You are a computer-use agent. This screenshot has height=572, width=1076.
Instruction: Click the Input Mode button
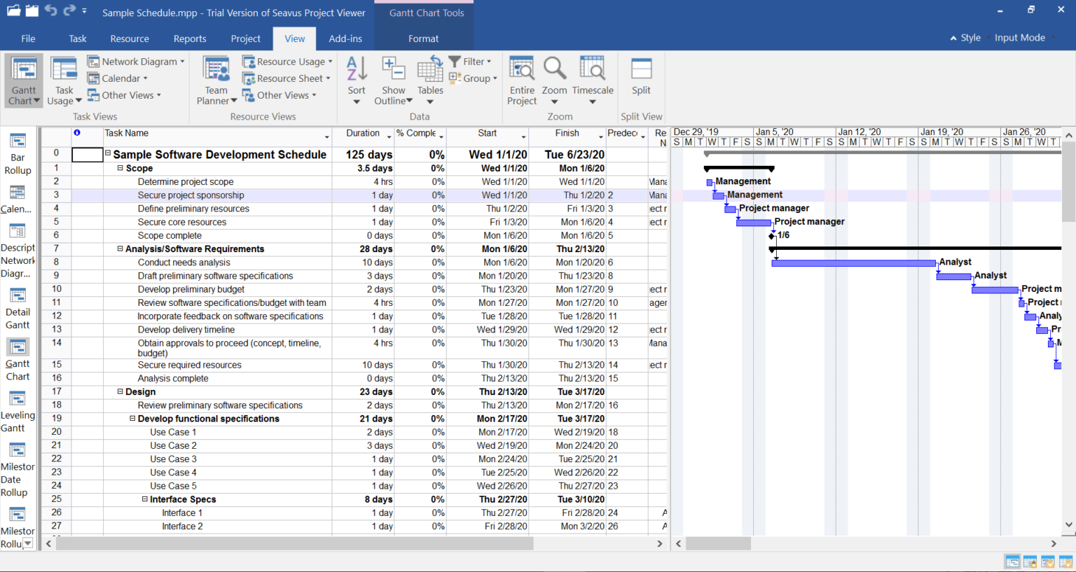(1019, 38)
